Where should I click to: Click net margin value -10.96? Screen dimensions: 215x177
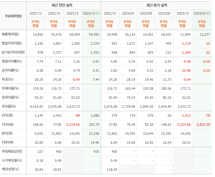[186, 70]
